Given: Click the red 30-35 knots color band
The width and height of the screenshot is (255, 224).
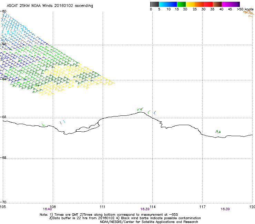Looking at the screenshot, I should [x=208, y=4].
